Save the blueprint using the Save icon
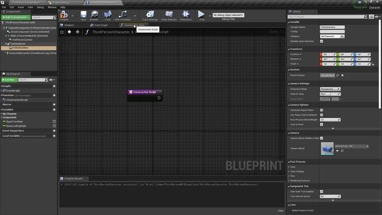 [x=84, y=15]
